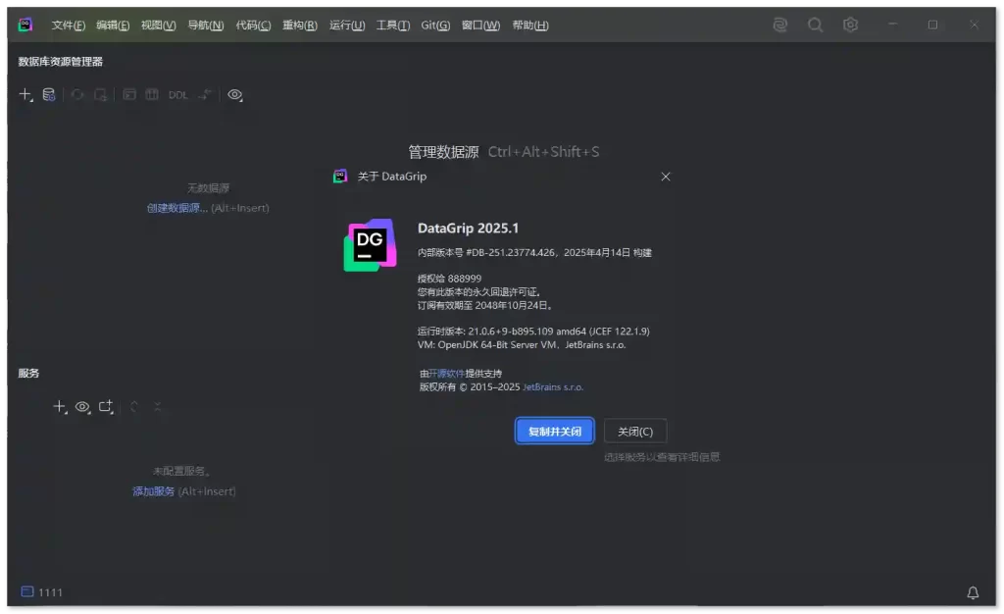Expand the add service plus dropdown
The width and height of the screenshot is (1004, 614).
point(59,406)
